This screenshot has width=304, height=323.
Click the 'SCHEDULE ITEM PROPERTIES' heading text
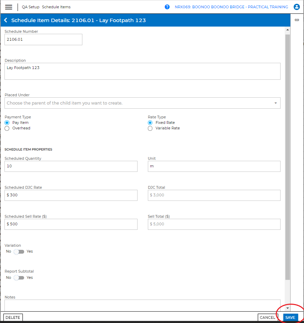click(28, 149)
